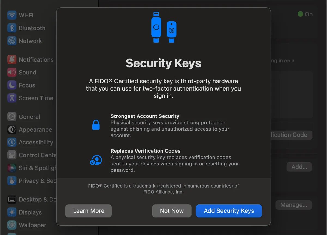
Task: Open Wi-Fi settings icon in sidebar
Action: [x=12, y=15]
